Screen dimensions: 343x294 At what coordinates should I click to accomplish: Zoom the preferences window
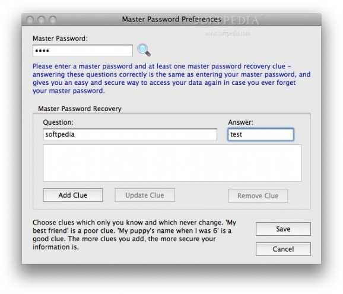pyautogui.click(x=52, y=20)
